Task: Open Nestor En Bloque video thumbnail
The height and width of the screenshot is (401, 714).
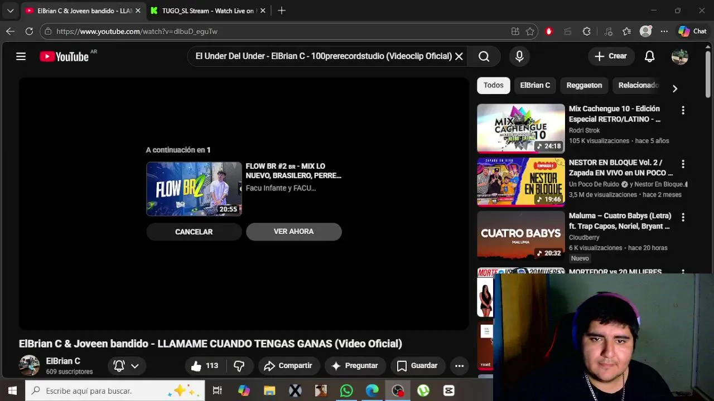Action: [x=521, y=182]
